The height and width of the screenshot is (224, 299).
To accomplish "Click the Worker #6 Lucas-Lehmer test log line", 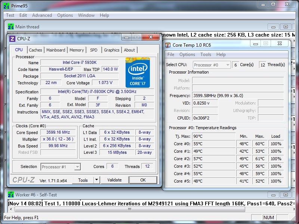I will [x=152, y=203].
